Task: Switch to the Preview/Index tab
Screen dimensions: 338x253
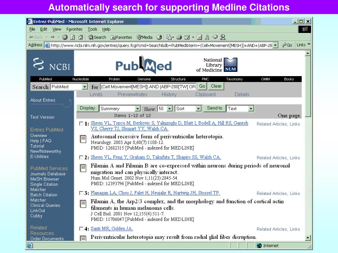Action: point(132,95)
